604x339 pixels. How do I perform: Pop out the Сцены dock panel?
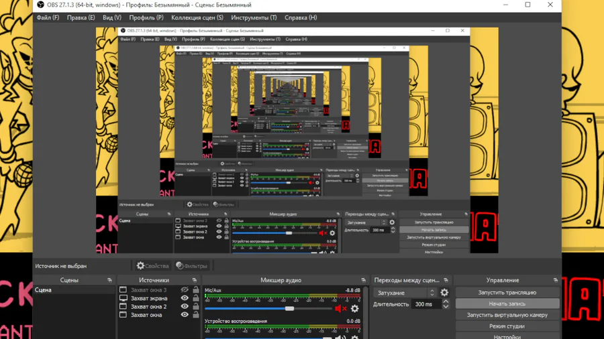[110, 280]
